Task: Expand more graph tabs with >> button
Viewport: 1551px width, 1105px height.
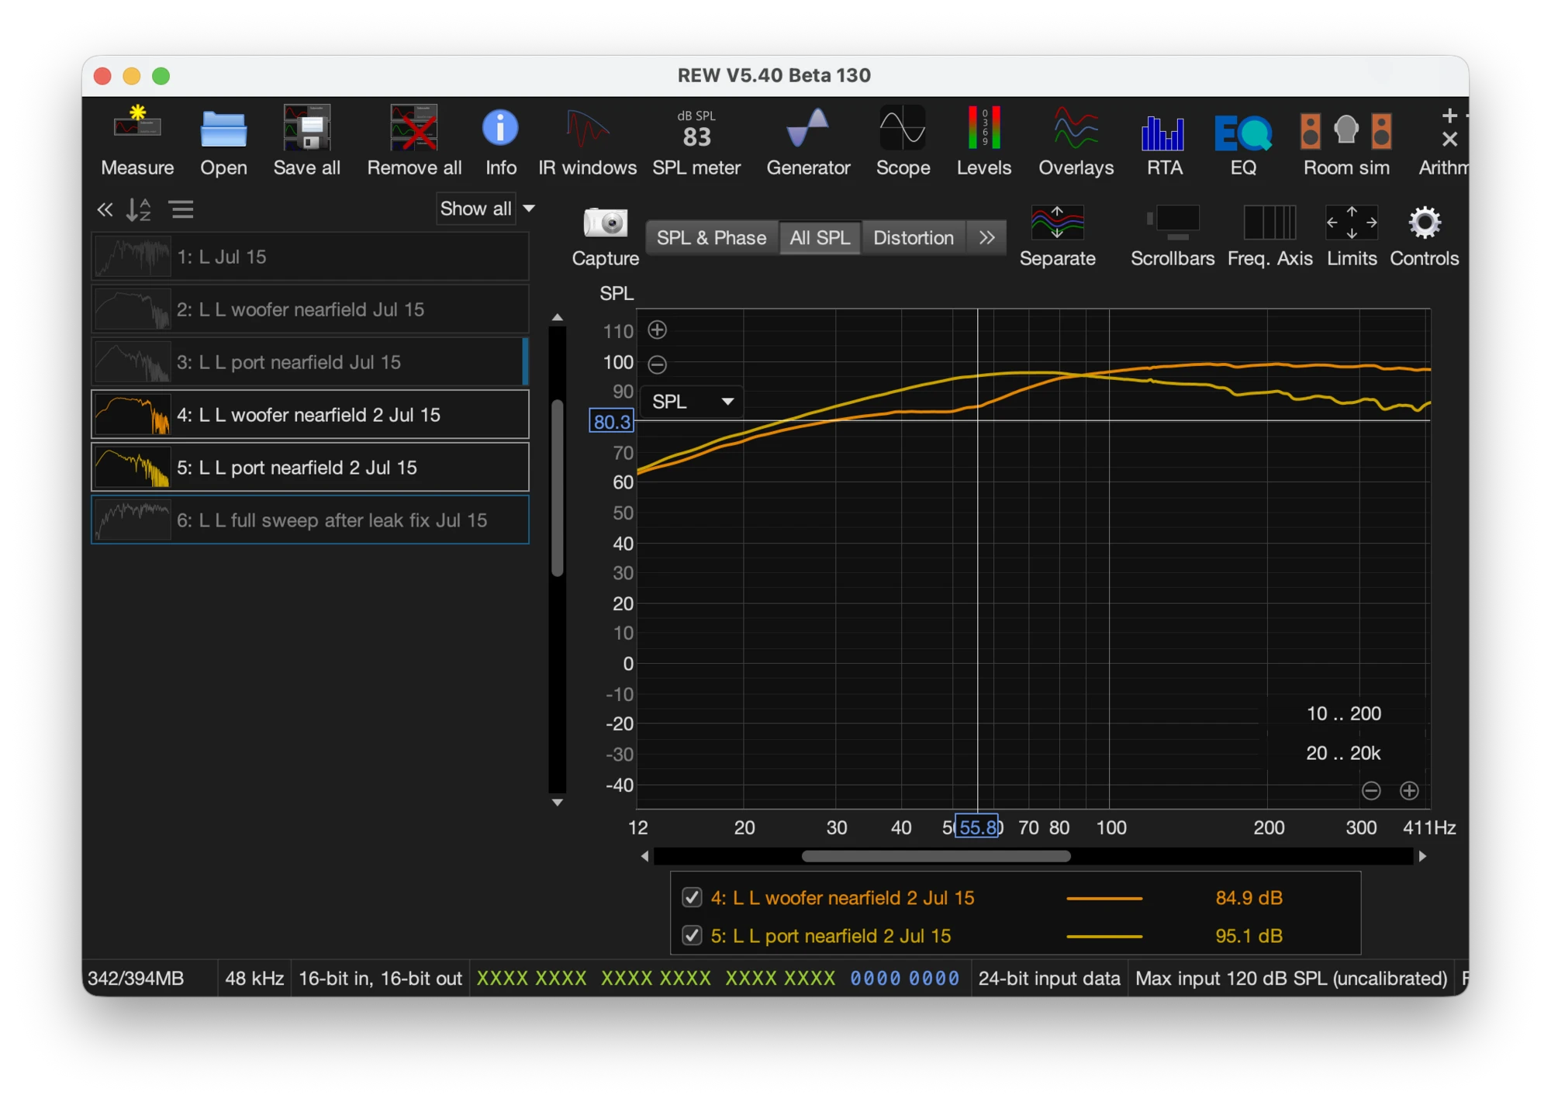Action: pos(986,238)
